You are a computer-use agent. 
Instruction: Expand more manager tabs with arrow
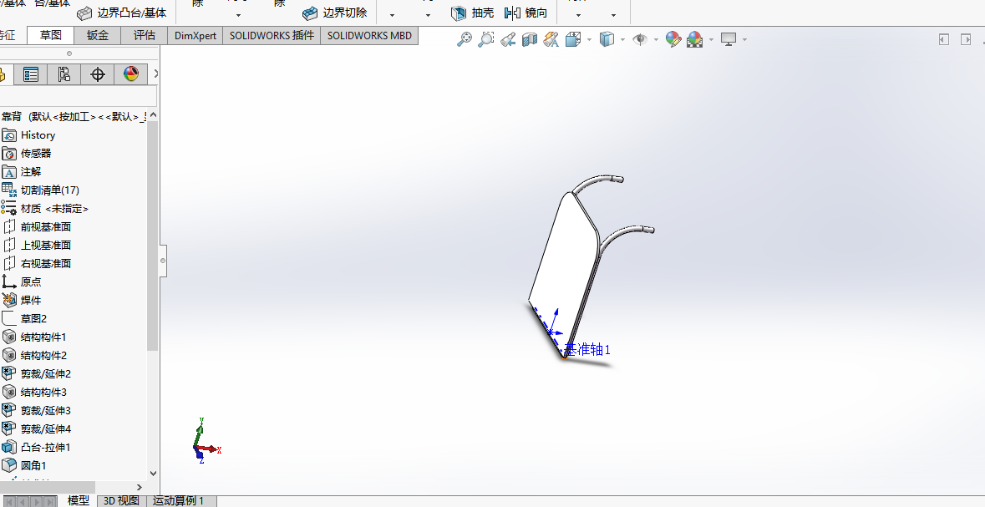155,74
